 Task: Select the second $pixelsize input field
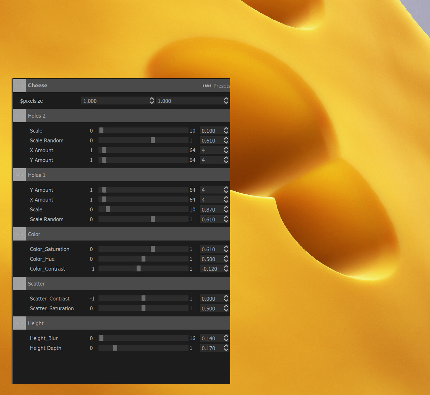[x=184, y=101]
